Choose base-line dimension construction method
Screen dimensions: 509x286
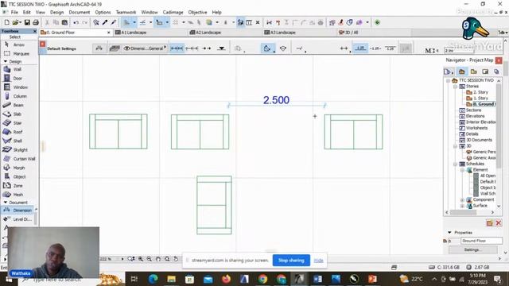click(x=207, y=48)
